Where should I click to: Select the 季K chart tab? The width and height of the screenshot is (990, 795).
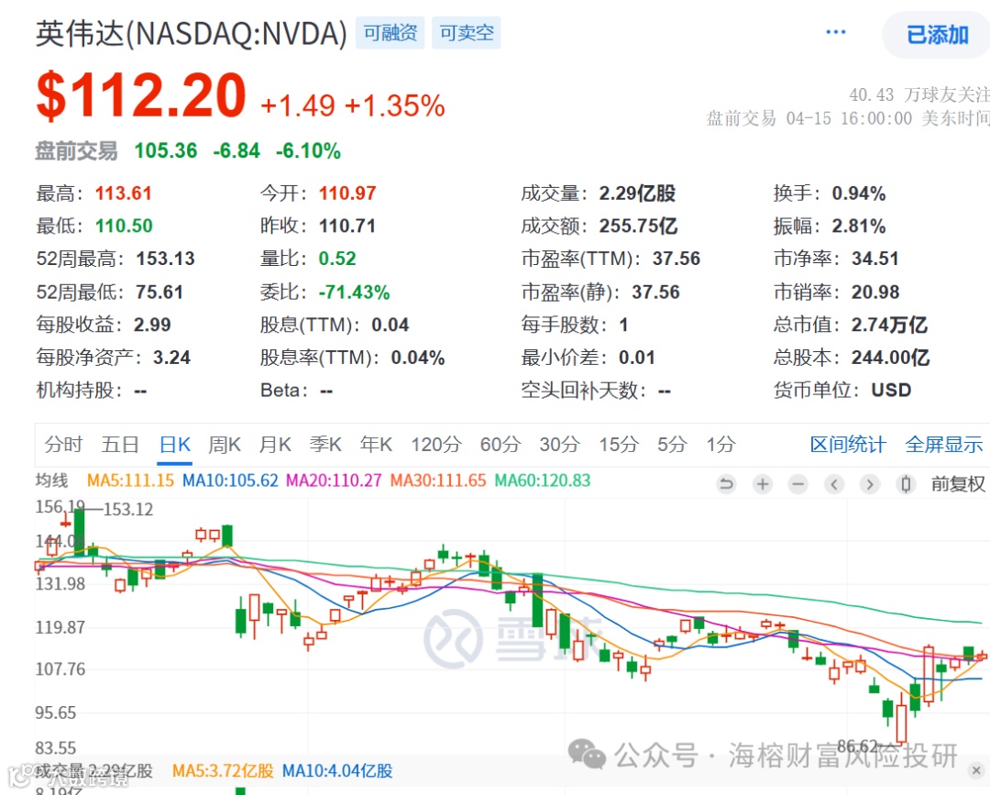click(325, 445)
